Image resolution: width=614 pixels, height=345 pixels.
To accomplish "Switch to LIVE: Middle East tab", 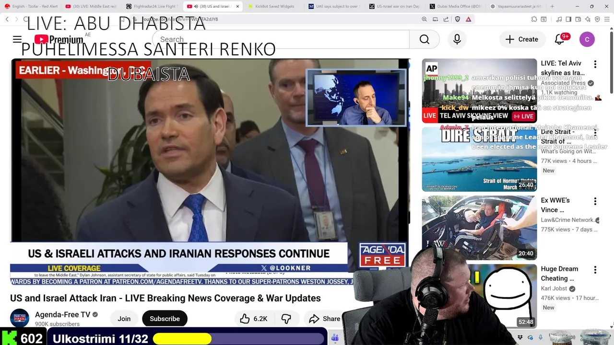I will click(x=91, y=6).
